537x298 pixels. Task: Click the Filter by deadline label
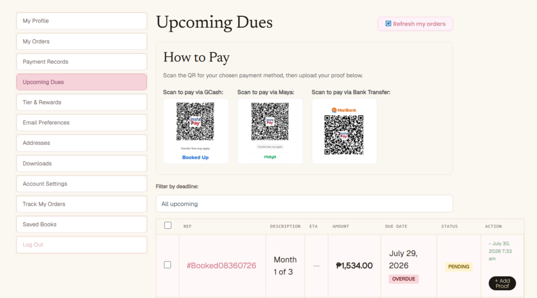point(177,186)
